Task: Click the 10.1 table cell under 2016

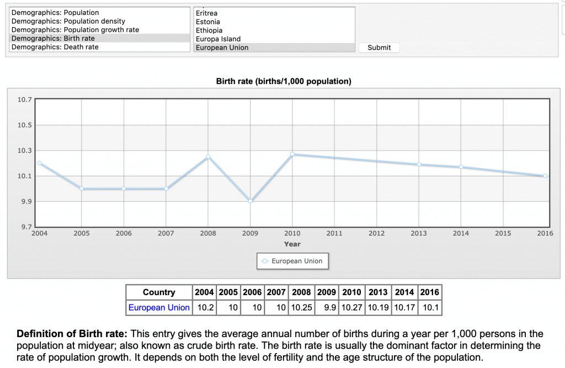Action: click(x=429, y=307)
